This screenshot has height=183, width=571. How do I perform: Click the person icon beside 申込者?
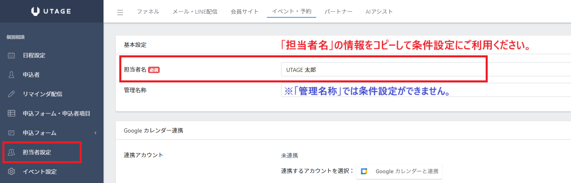tap(12, 75)
